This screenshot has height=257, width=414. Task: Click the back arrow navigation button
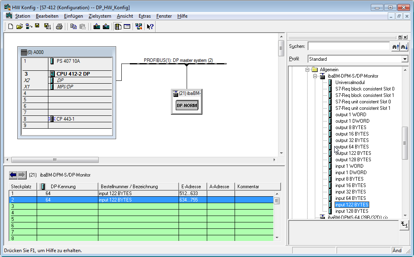13,175
